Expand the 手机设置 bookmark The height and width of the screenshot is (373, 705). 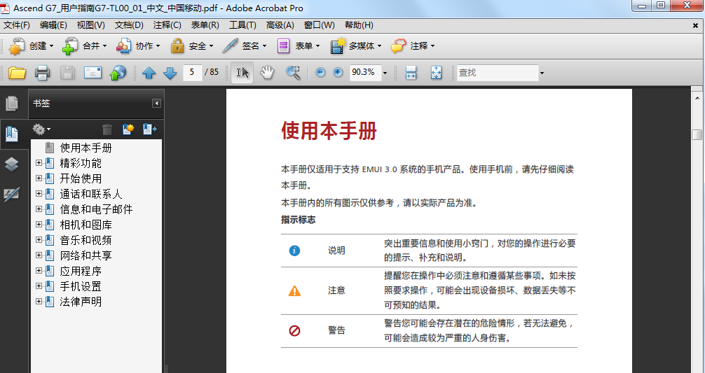[x=39, y=286]
